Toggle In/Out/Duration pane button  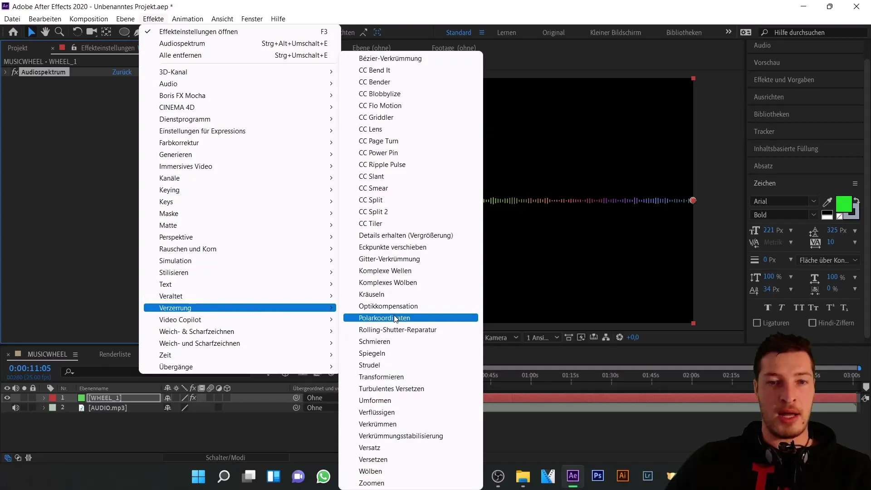pos(29,458)
